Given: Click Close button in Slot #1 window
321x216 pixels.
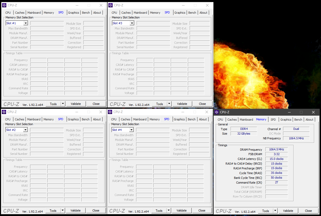Looking at the screenshot, I should [96, 104].
